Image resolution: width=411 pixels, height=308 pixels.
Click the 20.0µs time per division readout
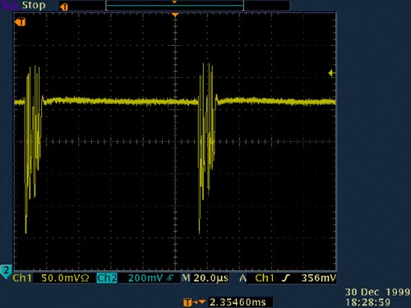(x=211, y=278)
